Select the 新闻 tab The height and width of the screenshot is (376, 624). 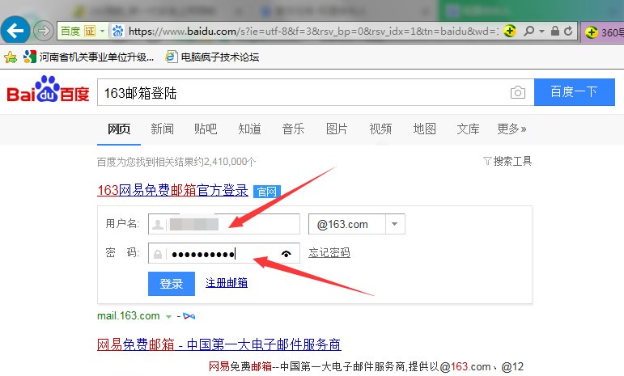162,129
